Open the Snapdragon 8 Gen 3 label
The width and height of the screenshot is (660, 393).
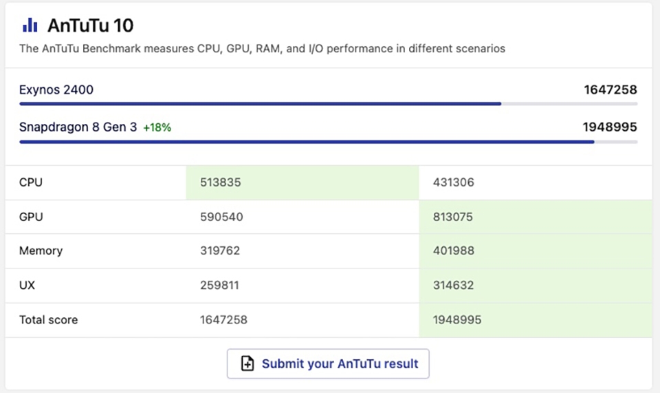[x=78, y=127]
